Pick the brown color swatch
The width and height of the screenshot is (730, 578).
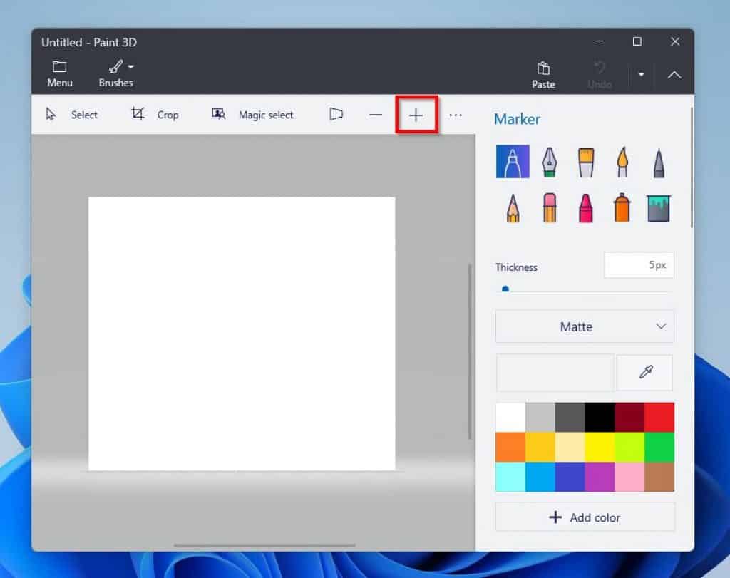(x=659, y=477)
